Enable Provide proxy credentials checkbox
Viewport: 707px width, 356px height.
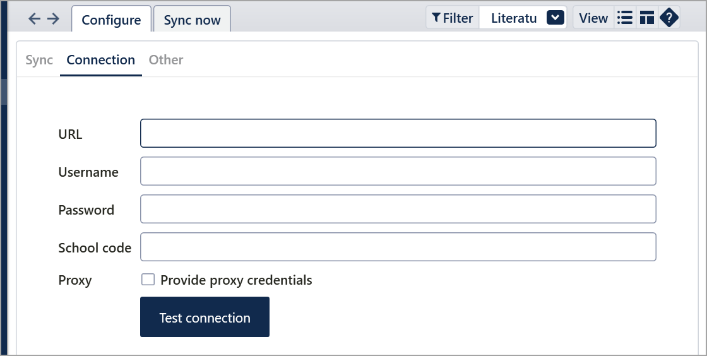pyautogui.click(x=148, y=280)
